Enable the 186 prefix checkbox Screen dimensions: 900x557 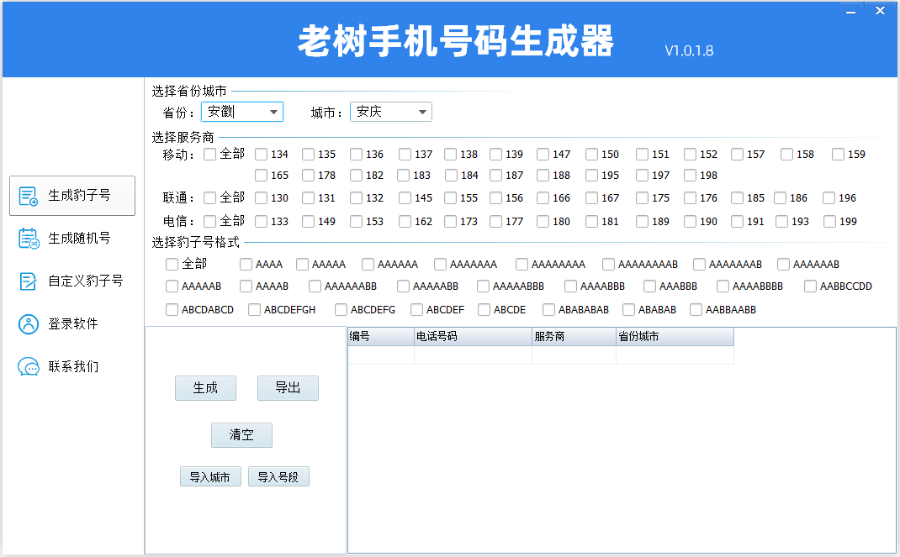[780, 197]
